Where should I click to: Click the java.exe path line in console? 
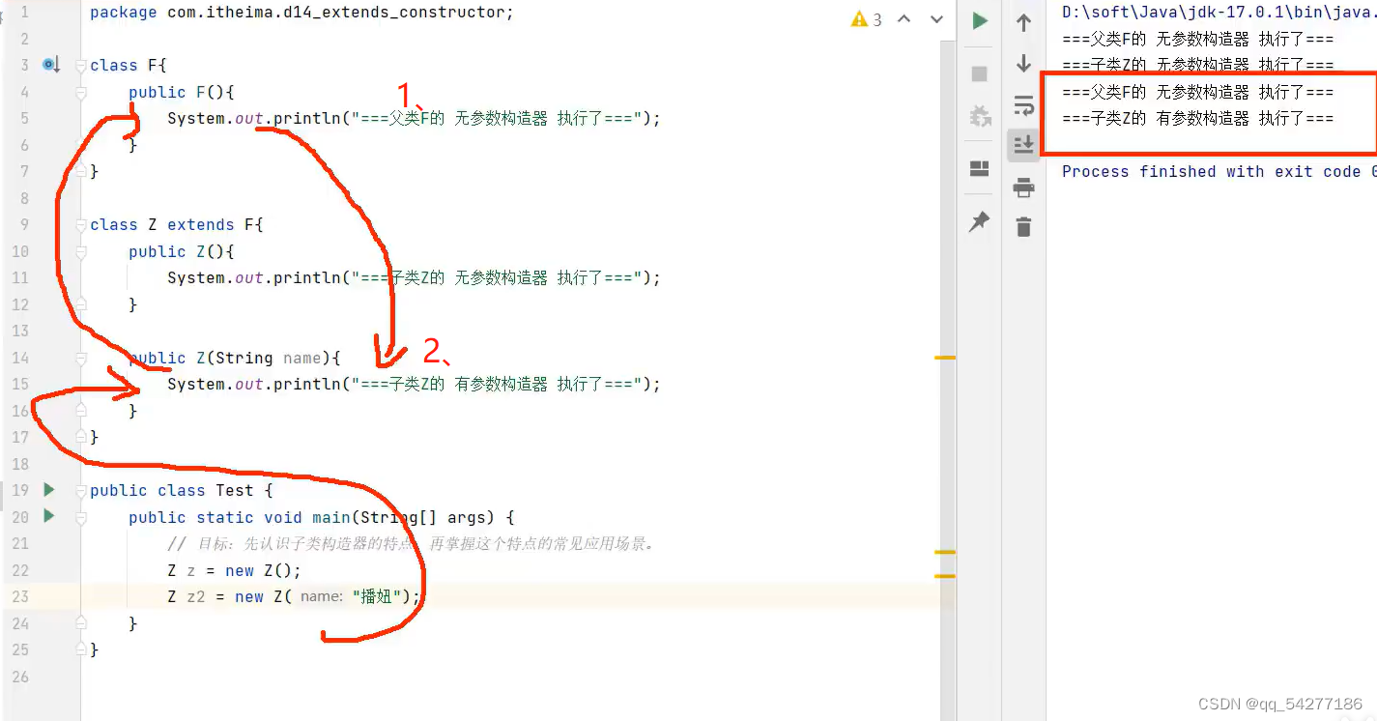click(1219, 13)
